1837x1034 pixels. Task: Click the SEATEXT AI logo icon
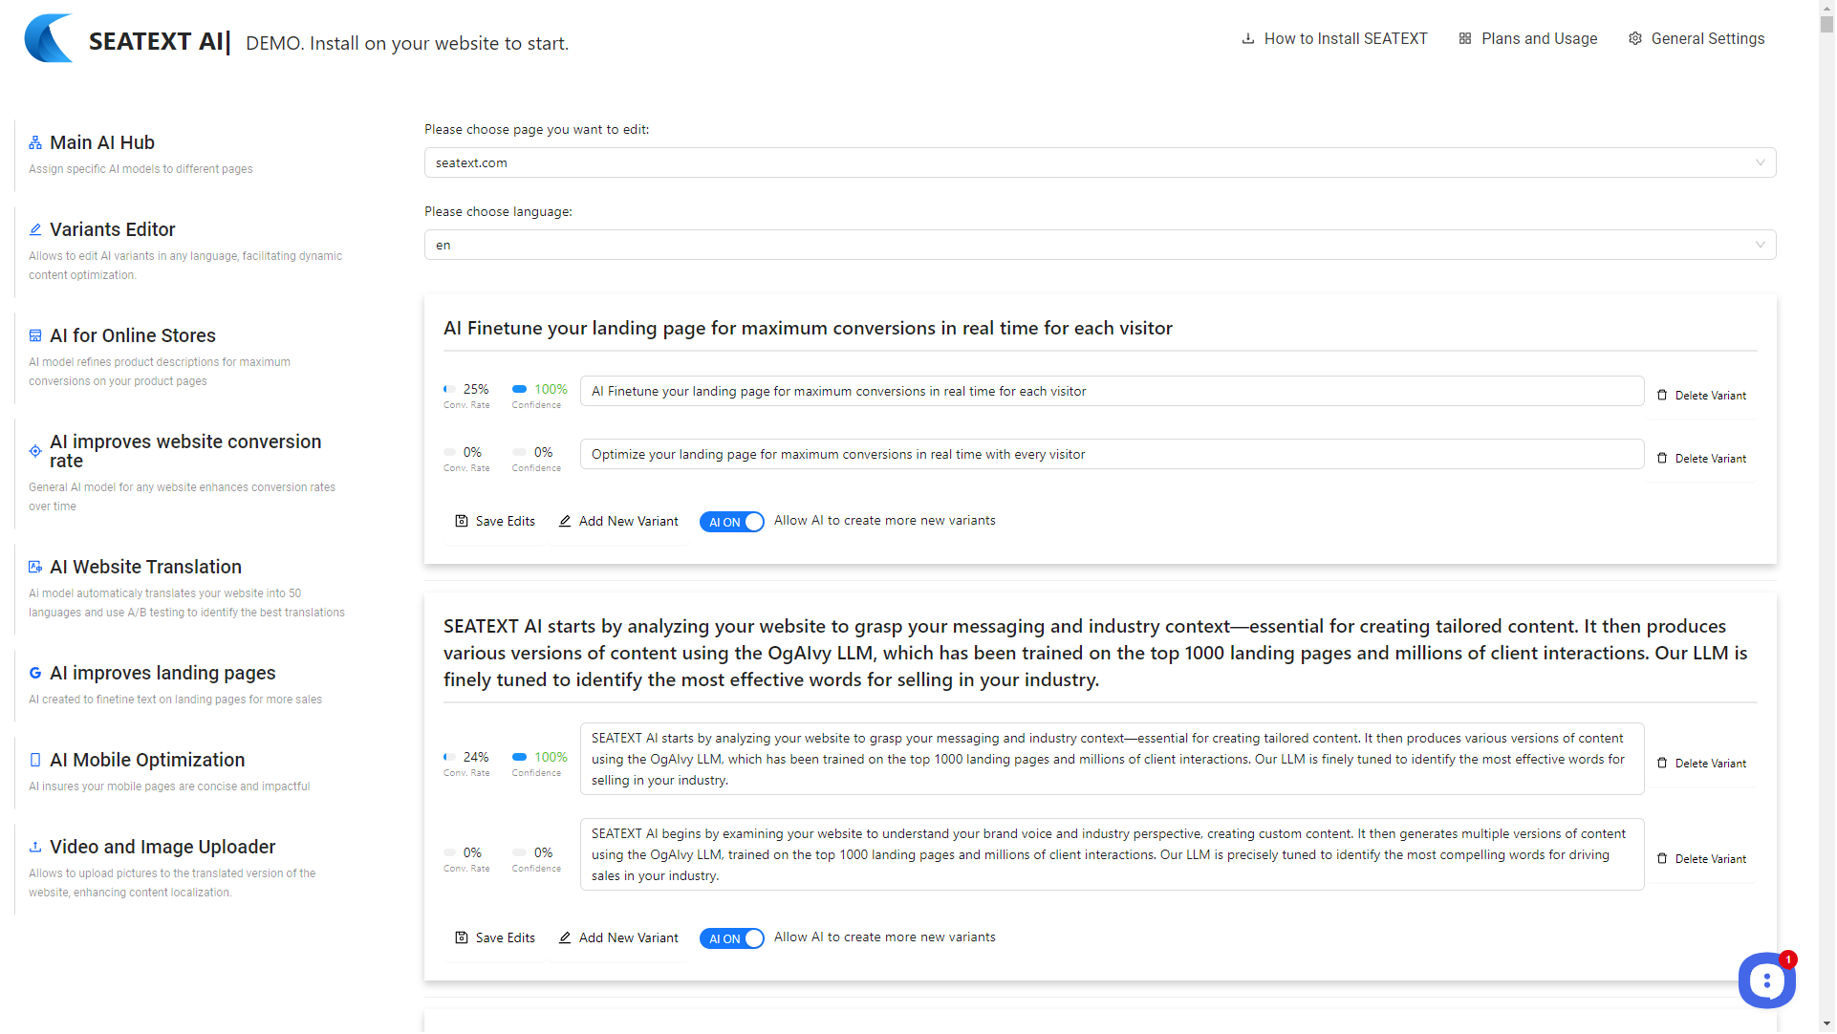tap(49, 38)
